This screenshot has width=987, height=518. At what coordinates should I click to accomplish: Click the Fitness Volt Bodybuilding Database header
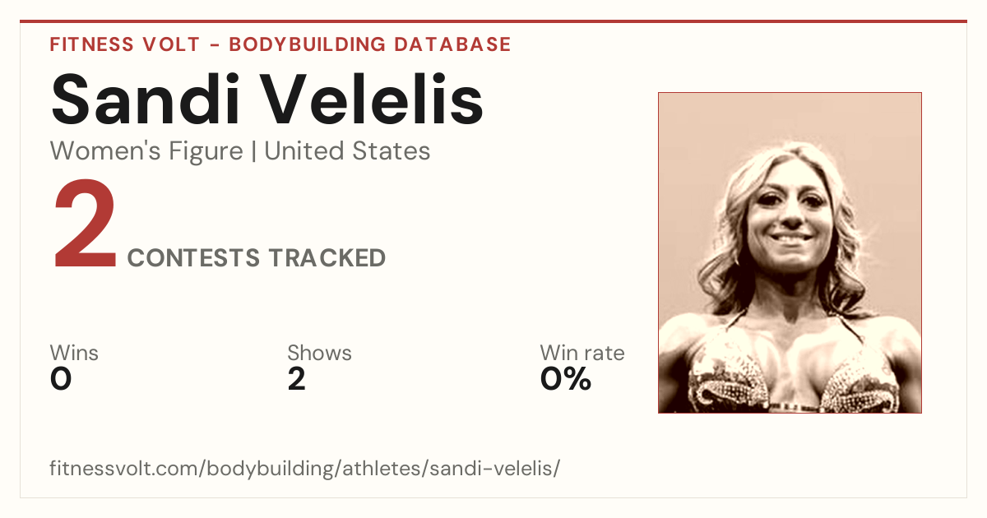(x=280, y=44)
